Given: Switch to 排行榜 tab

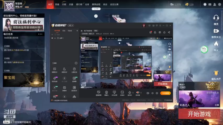Looking at the screenshot, I should click(79, 4).
